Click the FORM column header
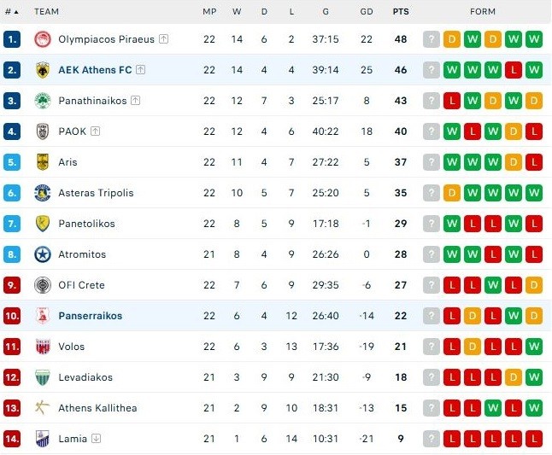 click(x=483, y=12)
